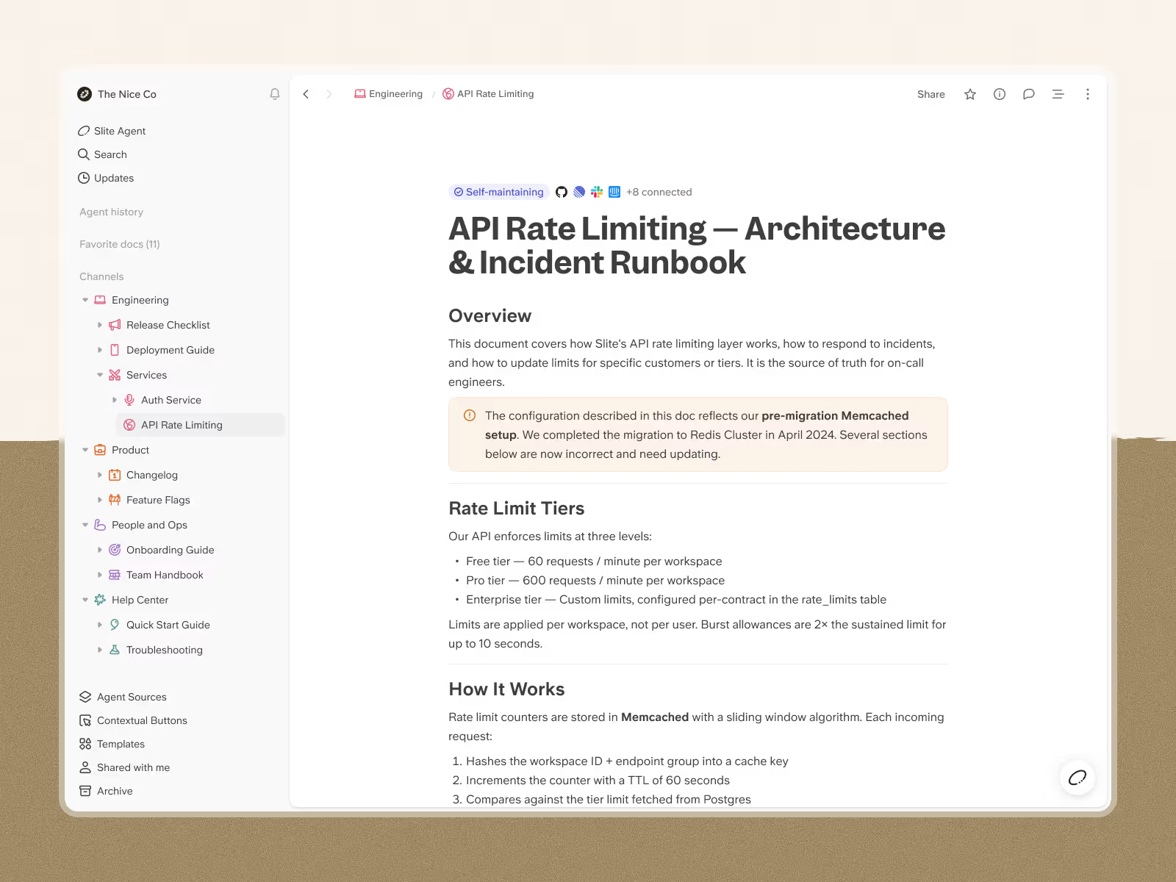Open the floating Slite agent button
This screenshot has width=1176, height=882.
tap(1078, 778)
